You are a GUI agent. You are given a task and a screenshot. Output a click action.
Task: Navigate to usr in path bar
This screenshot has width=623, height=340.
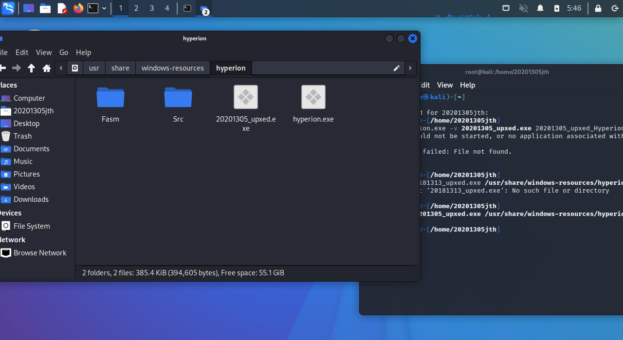pyautogui.click(x=94, y=68)
